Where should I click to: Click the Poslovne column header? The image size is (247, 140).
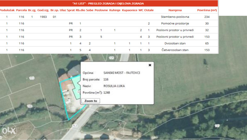click(x=101, y=10)
